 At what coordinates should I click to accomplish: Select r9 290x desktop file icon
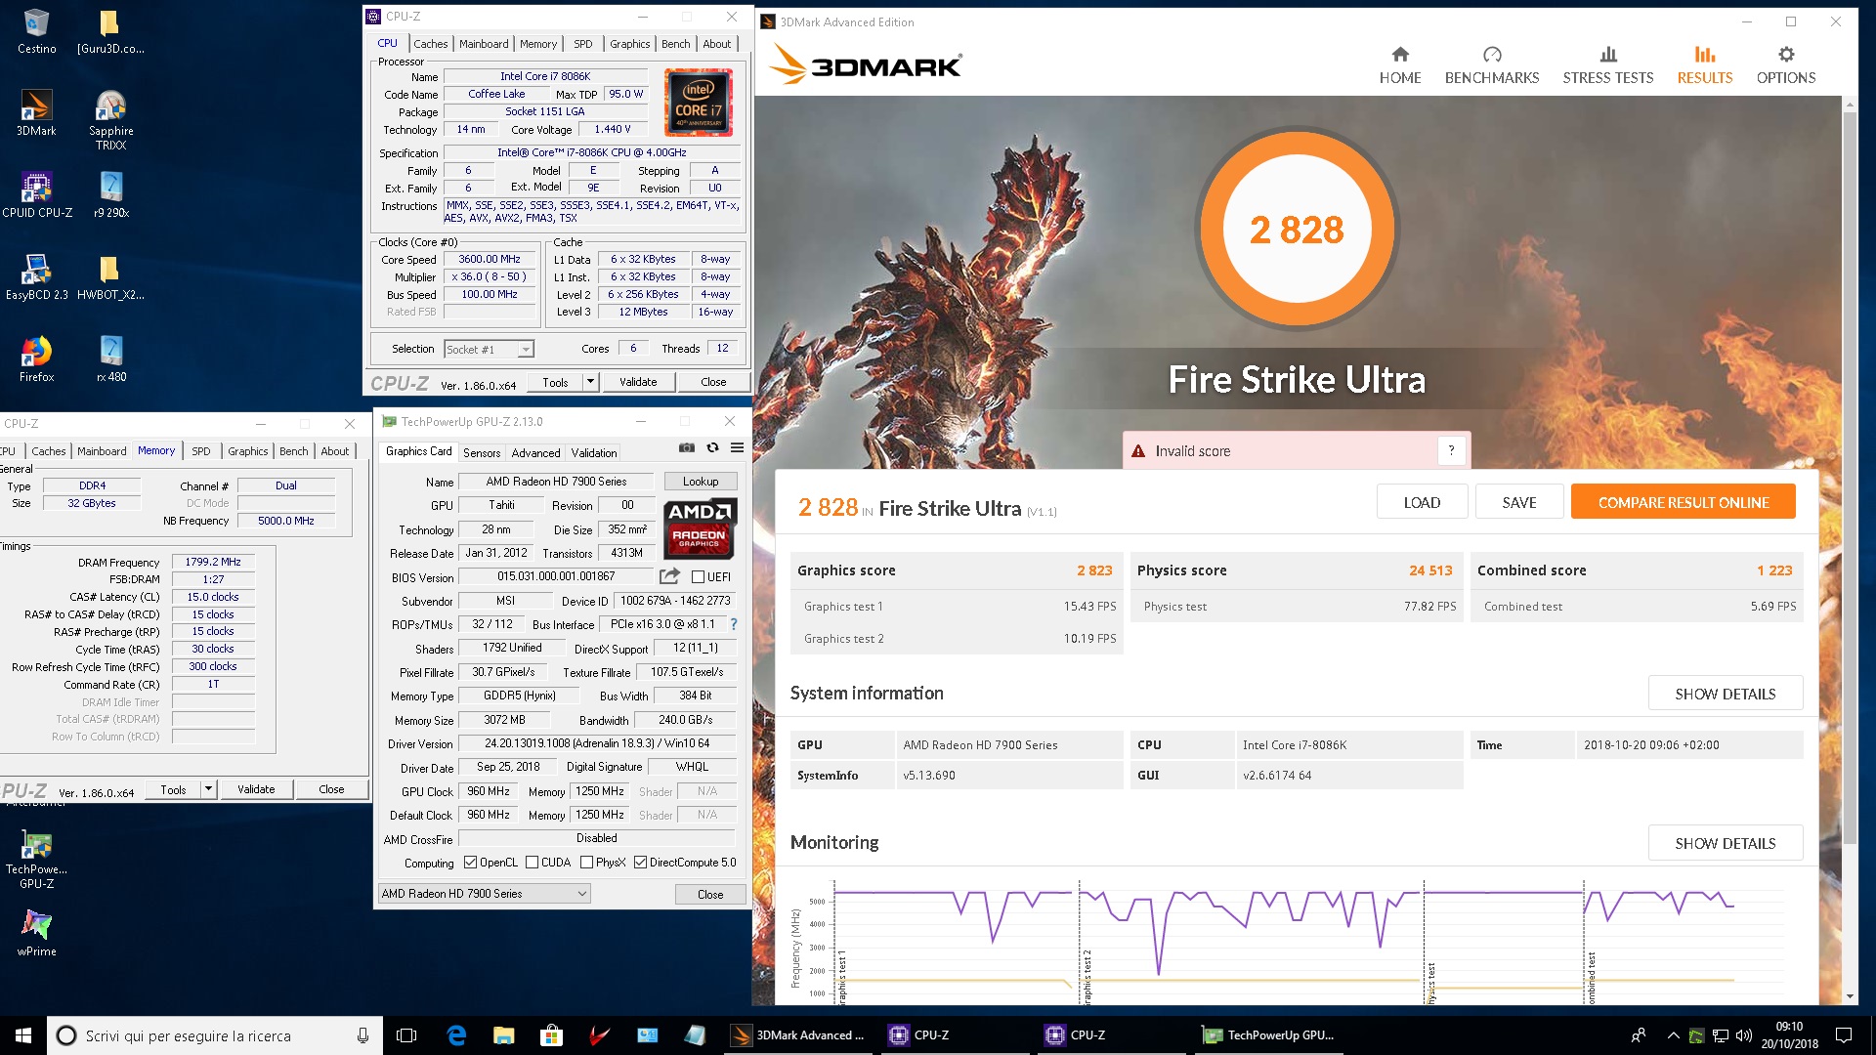point(110,194)
